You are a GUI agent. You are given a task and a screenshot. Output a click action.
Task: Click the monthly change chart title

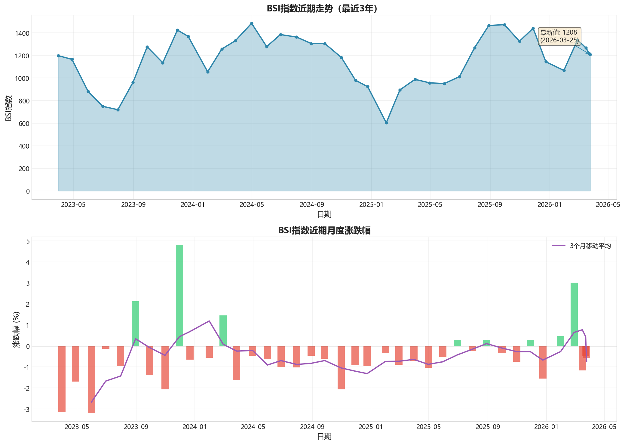coord(324,230)
